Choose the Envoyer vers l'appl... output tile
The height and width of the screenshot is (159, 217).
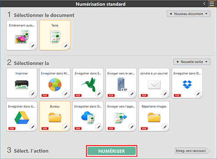pos(121,116)
